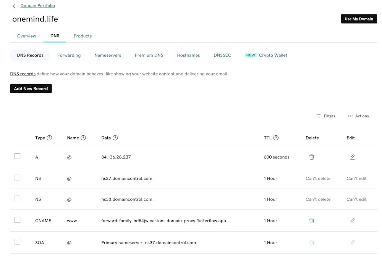Edit the CNAME www record
382x258 pixels.
[x=352, y=221]
